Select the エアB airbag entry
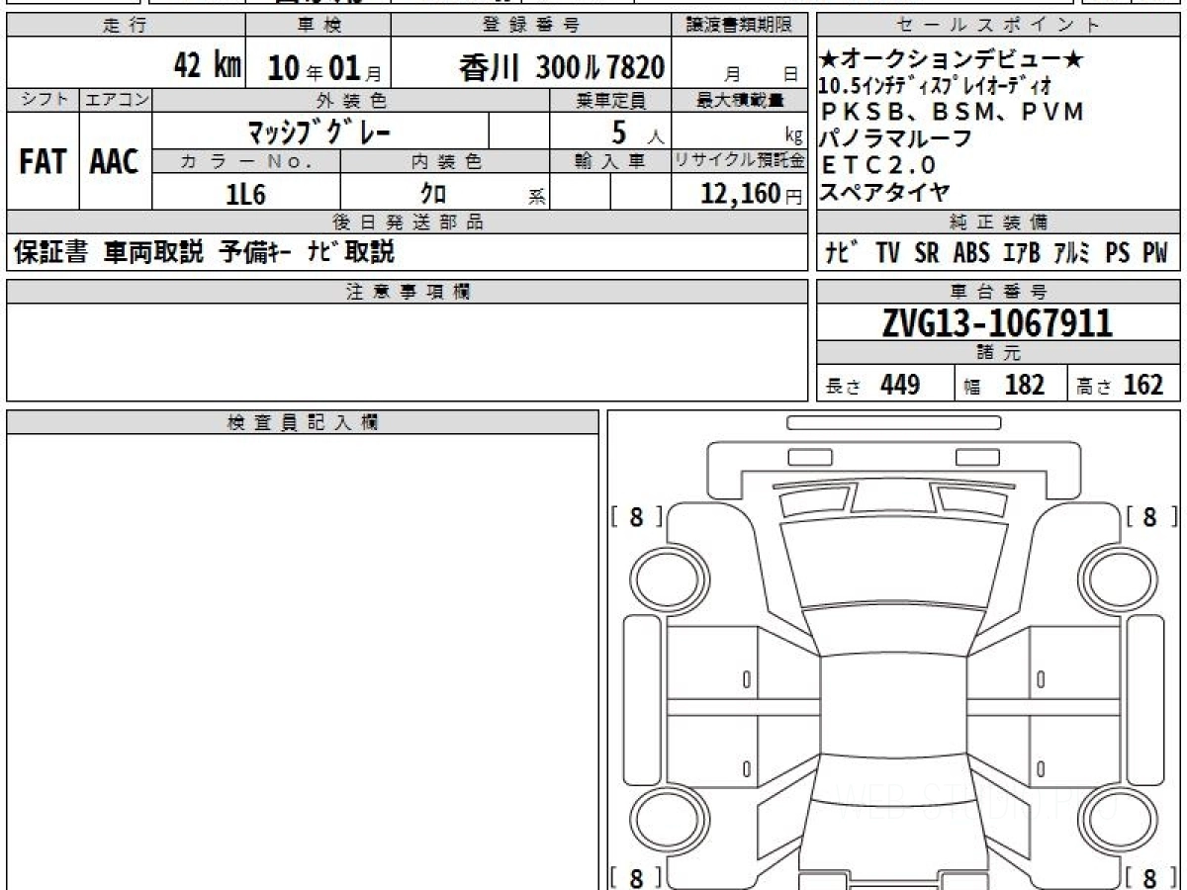The height and width of the screenshot is (890, 1187). coord(1021,252)
